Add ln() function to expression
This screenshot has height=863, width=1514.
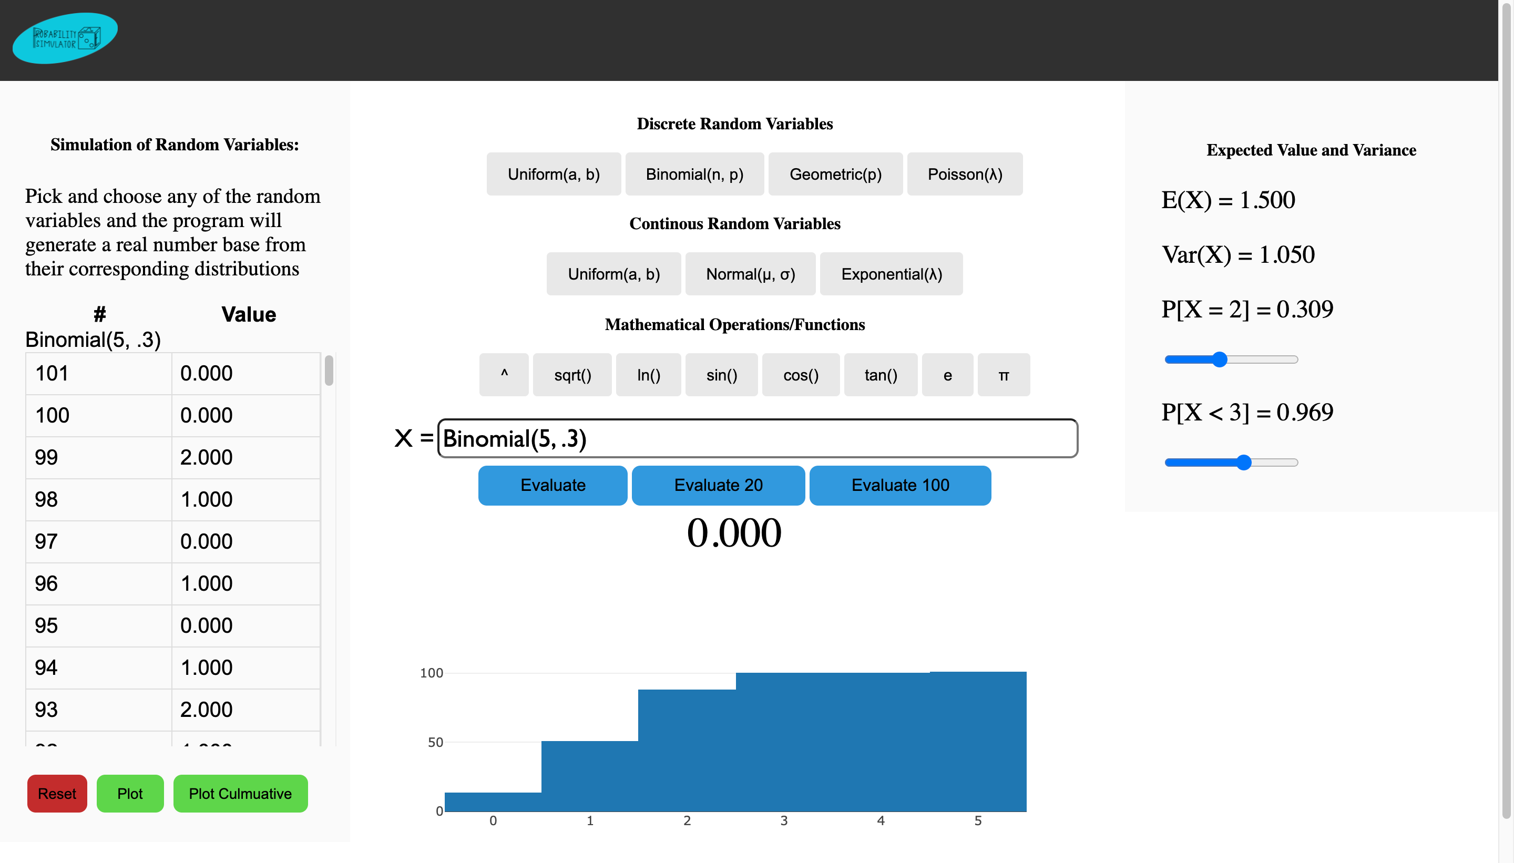pos(648,375)
